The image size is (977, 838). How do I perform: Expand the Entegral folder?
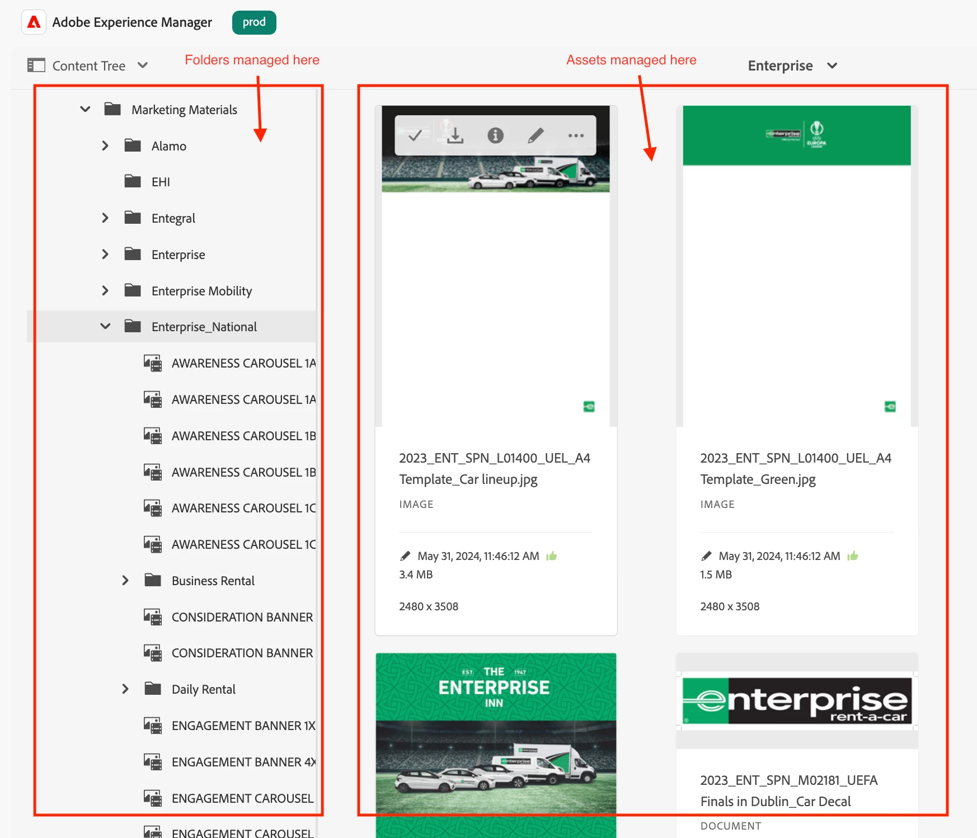tap(105, 218)
